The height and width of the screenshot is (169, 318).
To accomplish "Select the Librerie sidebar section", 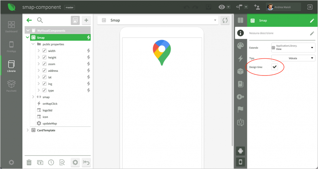I will (11, 66).
